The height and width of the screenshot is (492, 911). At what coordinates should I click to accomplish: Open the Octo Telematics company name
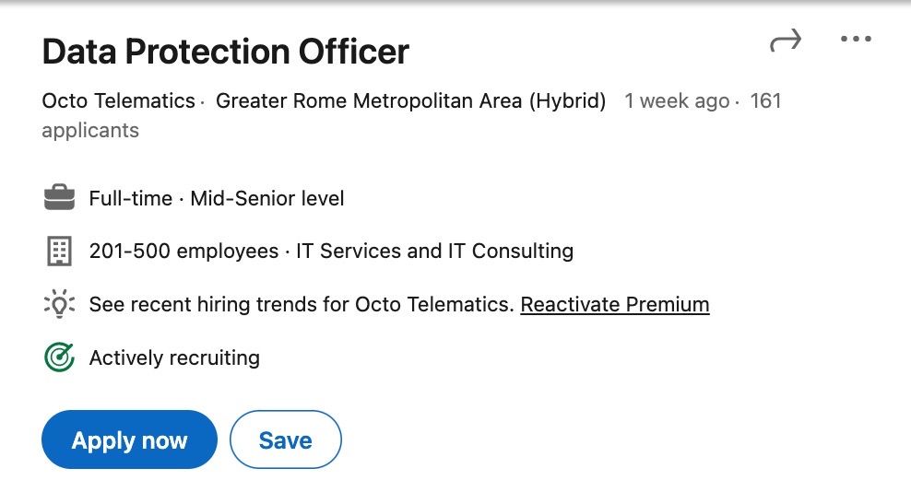tap(118, 100)
